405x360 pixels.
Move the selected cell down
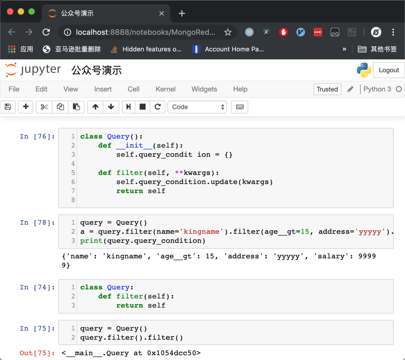[111, 107]
